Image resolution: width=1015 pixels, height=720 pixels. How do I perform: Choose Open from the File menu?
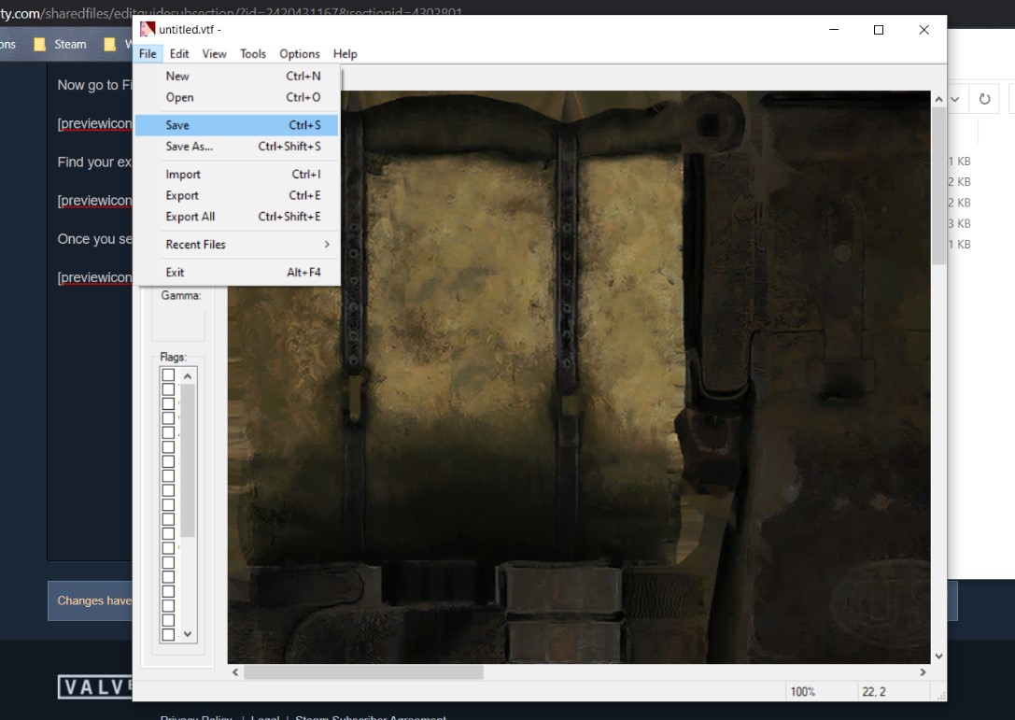point(237,97)
